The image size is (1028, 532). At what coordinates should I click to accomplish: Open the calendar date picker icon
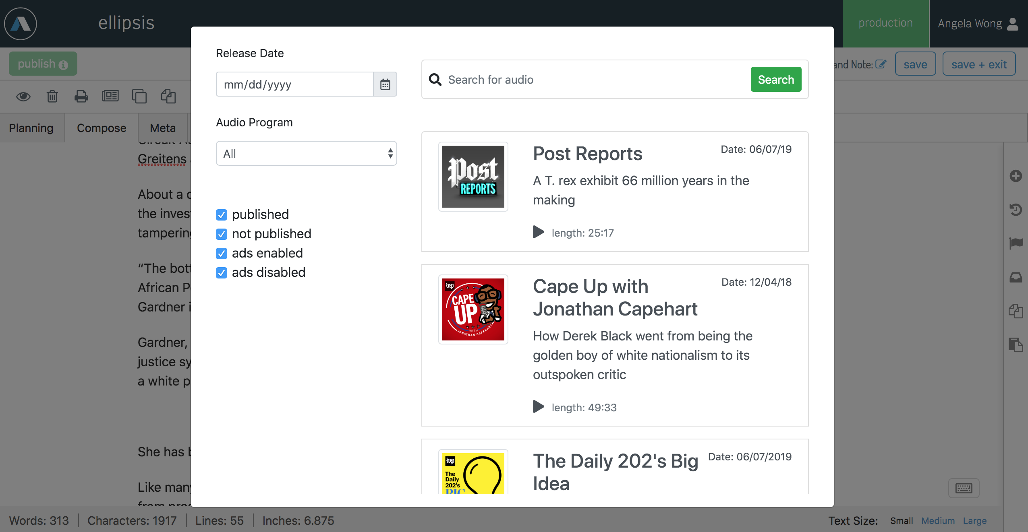coord(385,84)
